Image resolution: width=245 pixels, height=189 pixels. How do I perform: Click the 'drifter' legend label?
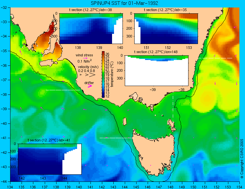[x=89, y=83]
